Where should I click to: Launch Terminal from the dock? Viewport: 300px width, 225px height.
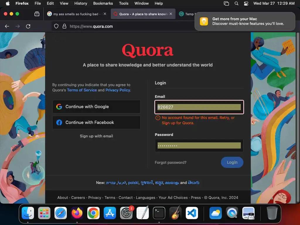coord(159,213)
